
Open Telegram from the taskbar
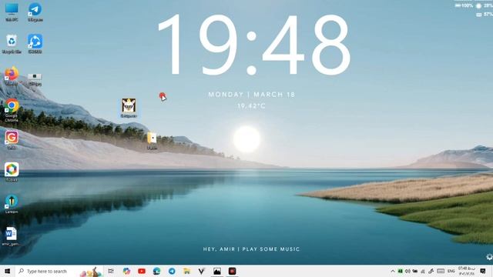pyautogui.click(x=172, y=271)
